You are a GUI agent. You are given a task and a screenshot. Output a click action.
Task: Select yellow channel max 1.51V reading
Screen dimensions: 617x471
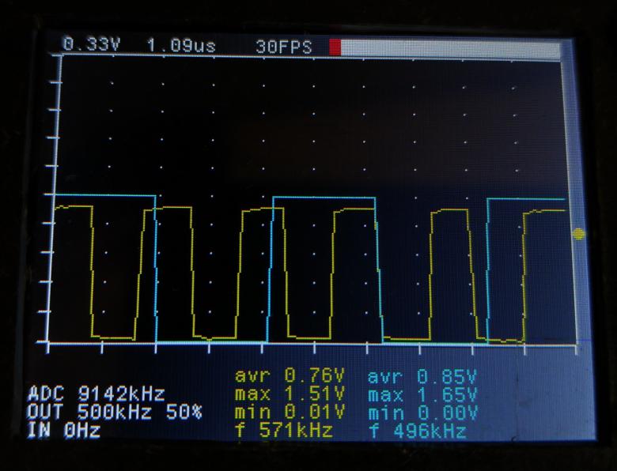click(290, 394)
